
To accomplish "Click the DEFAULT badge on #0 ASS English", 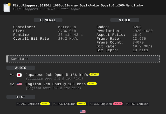I will [x=45, y=104].
